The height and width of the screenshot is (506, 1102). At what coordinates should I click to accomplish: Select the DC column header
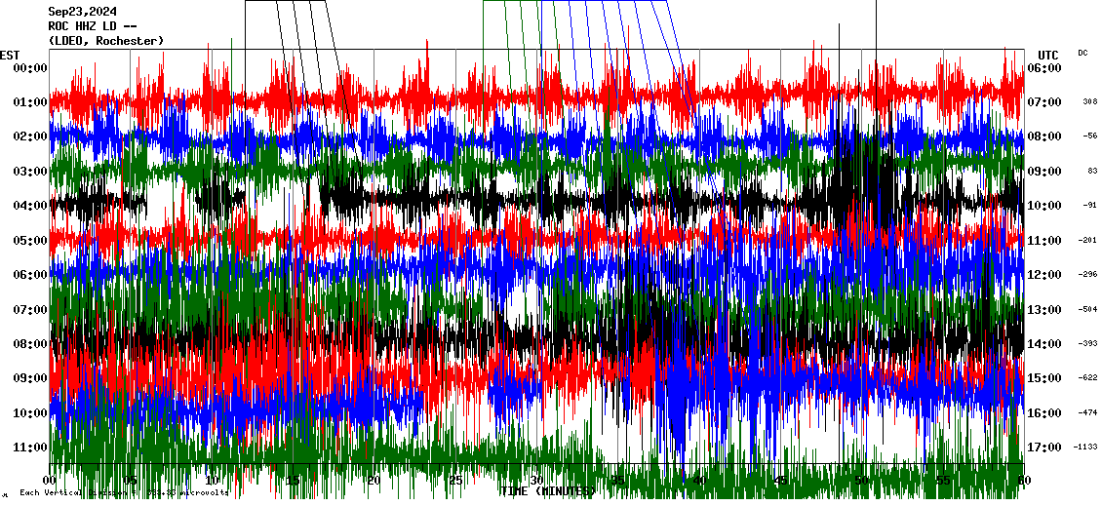1082,53
